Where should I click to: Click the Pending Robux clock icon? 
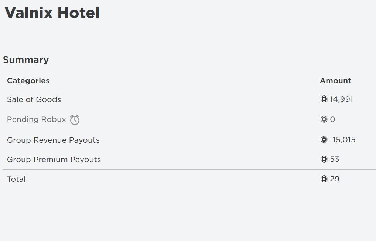pos(75,120)
